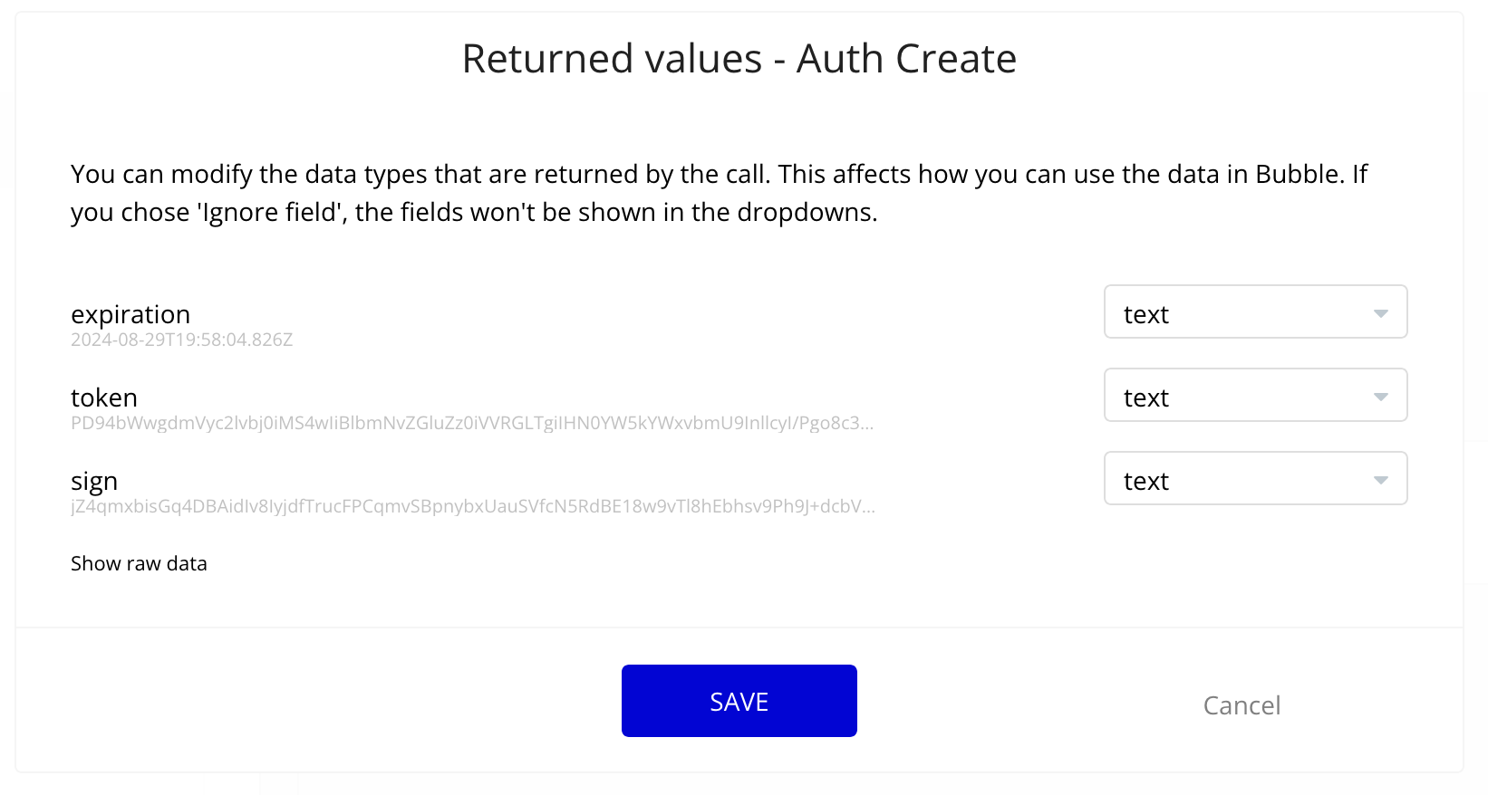
Task: Open the expiration data type dropdown
Action: click(1254, 312)
